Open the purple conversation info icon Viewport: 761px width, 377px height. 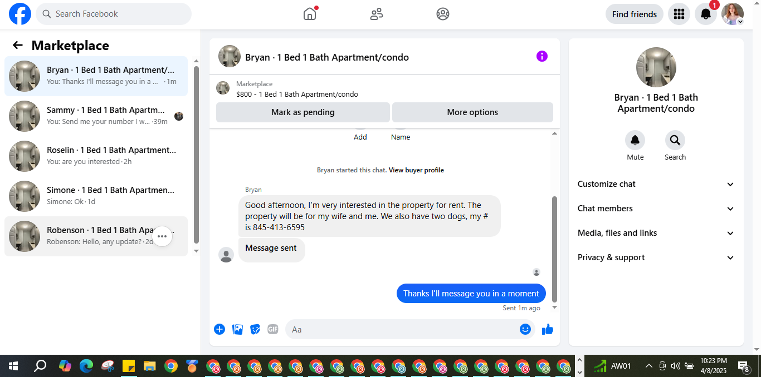click(542, 56)
